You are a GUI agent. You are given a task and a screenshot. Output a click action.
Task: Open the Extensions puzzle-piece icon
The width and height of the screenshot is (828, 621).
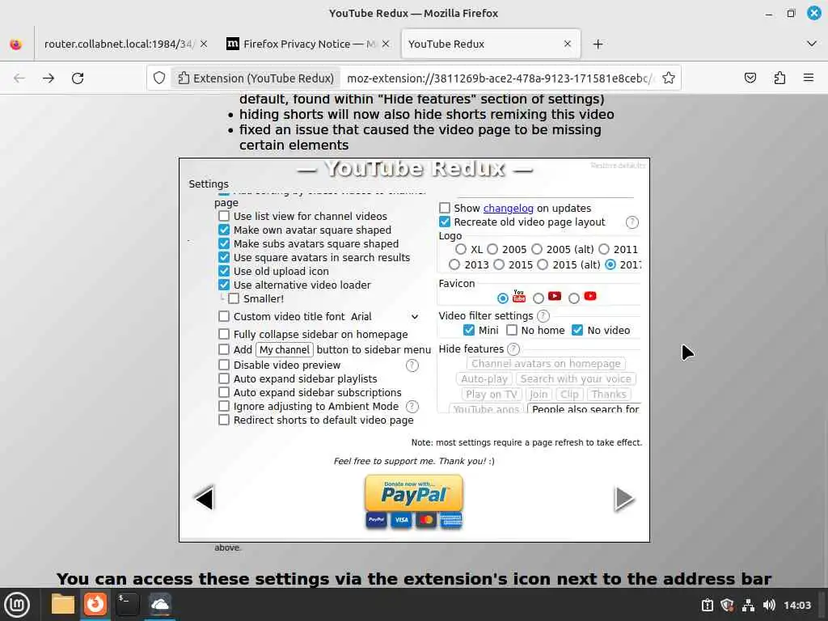(x=779, y=78)
